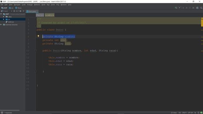Click caret position indicator in status bar
Viewport: 203px width, 114px height.
click(x=180, y=113)
